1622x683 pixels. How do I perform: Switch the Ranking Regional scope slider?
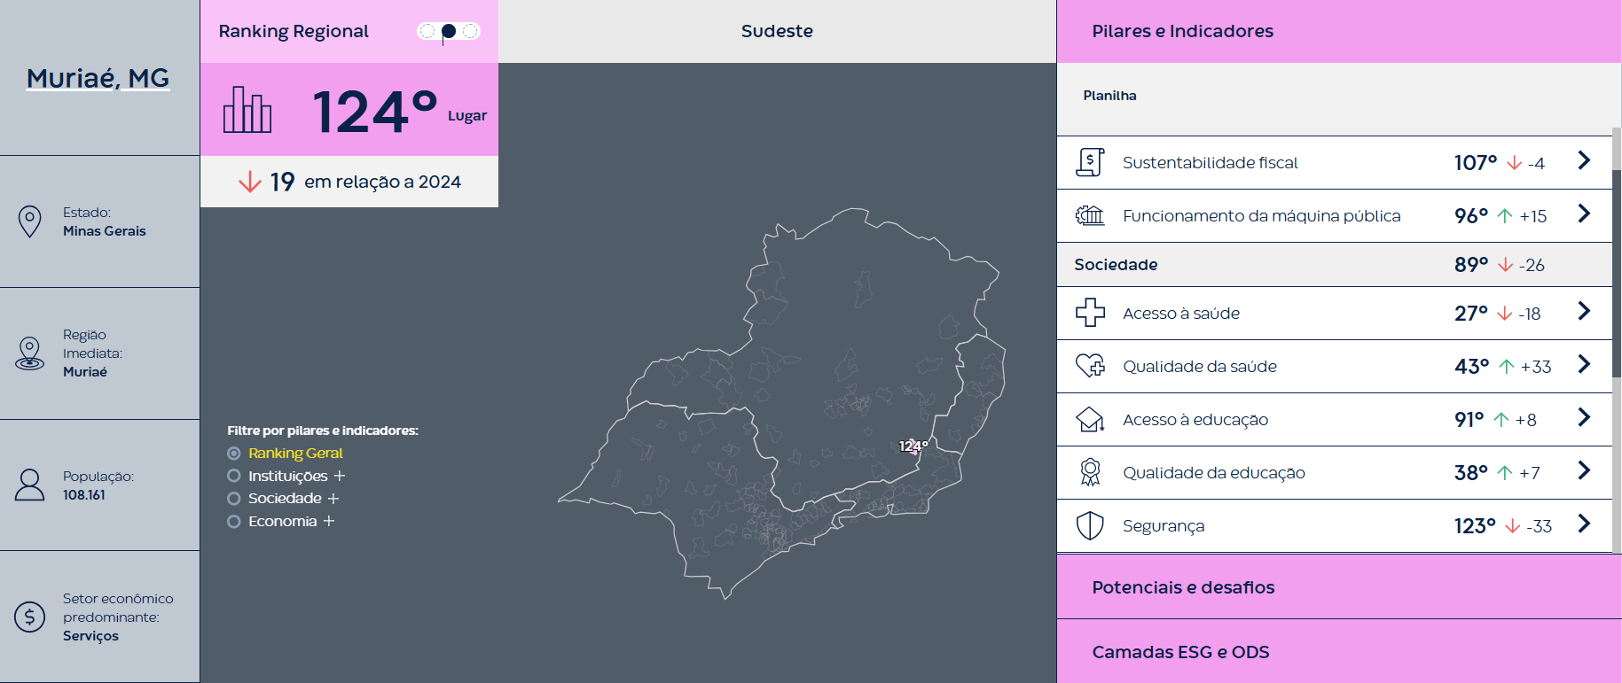(449, 31)
